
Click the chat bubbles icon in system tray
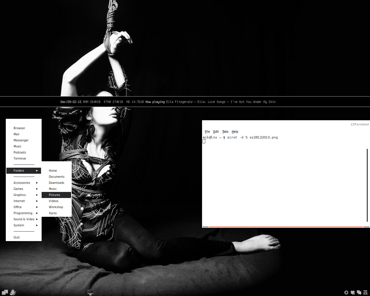[359, 292]
